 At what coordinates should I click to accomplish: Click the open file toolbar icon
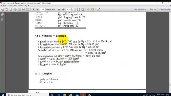coord(3,9)
